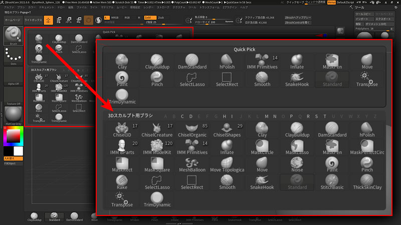Screen dimensions: 401x225
Task: Open the MatCap Gray material selector
Action: [x=14, y=115]
